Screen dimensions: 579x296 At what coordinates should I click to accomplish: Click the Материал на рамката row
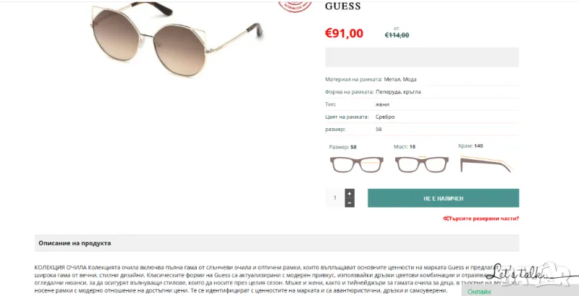click(422, 80)
